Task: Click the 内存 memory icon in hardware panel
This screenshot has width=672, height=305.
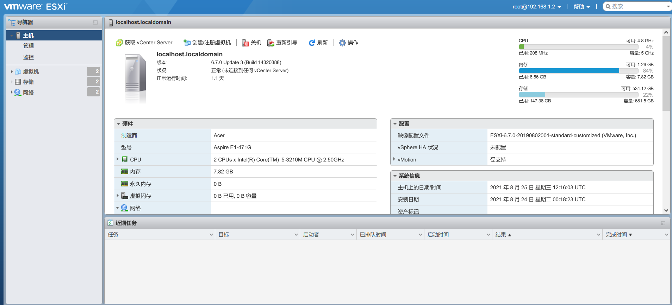Action: [x=125, y=171]
